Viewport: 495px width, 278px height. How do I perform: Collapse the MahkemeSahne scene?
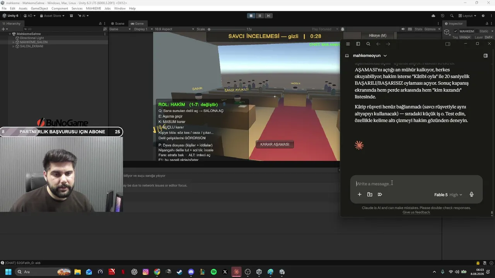(x=10, y=34)
